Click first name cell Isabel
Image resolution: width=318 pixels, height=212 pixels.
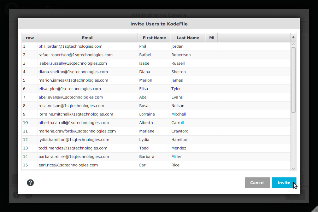[x=154, y=64]
